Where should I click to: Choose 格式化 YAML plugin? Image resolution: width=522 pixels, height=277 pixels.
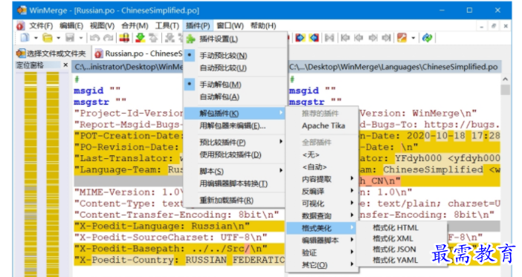click(402, 260)
